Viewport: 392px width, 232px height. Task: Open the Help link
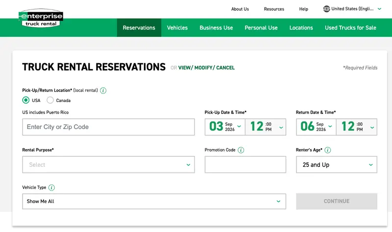303,9
